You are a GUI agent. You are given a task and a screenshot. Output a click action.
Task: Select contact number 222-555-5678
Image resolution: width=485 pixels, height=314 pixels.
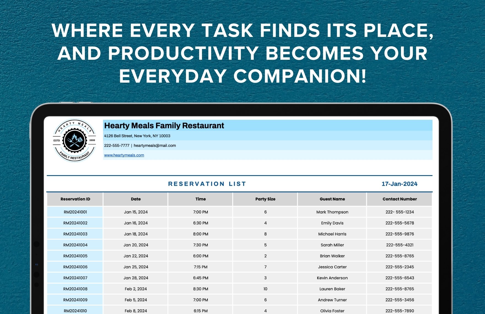click(x=400, y=223)
